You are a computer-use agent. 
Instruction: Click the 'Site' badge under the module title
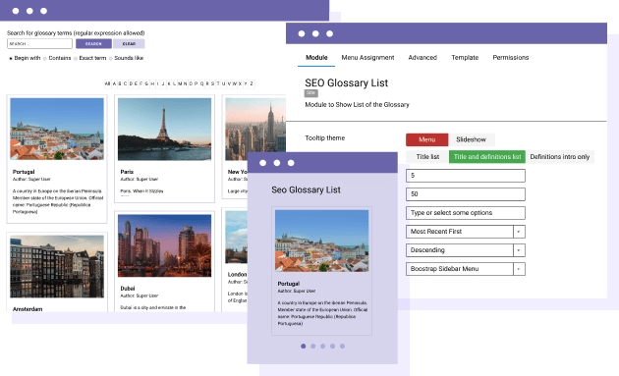pos(311,93)
